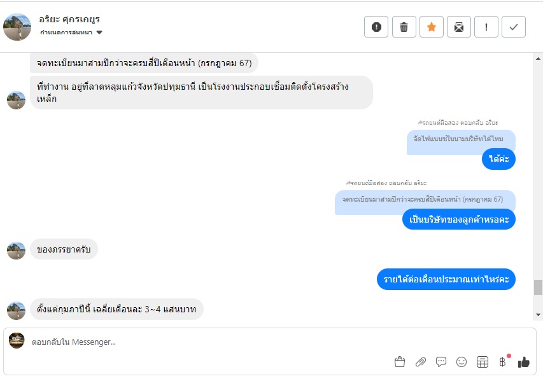Click customer name อริยะ ศุกรเกยูร
Image resolution: width=543 pixels, height=381 pixels.
click(69, 19)
